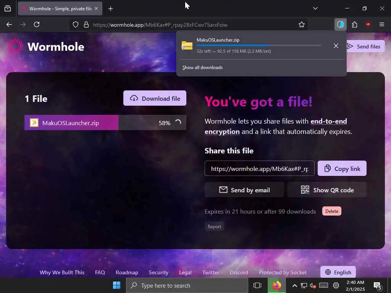
Task: Open the Legal footer link
Action: (185, 272)
